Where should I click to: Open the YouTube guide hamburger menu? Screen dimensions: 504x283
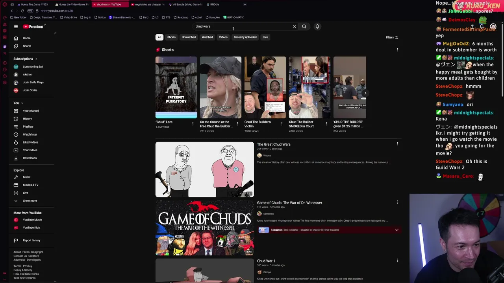[x=16, y=27]
